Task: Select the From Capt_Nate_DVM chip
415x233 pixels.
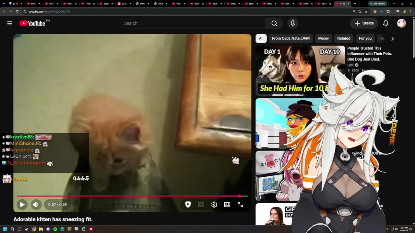Action: tap(291, 39)
